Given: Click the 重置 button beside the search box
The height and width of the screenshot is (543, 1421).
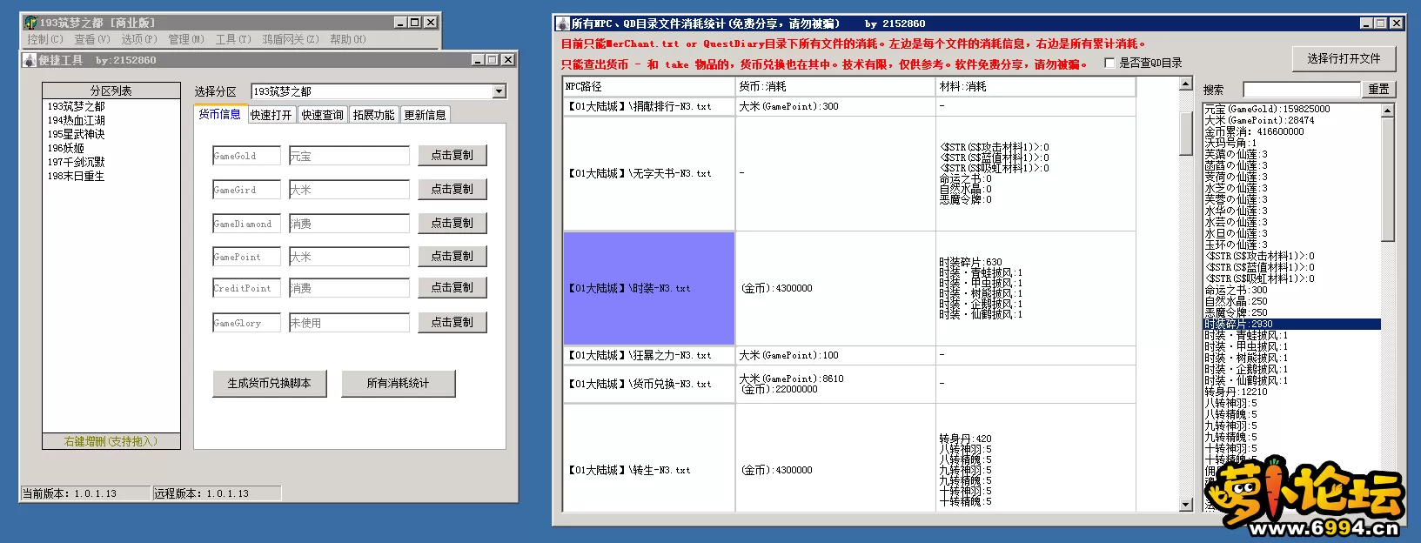Looking at the screenshot, I should (1378, 89).
